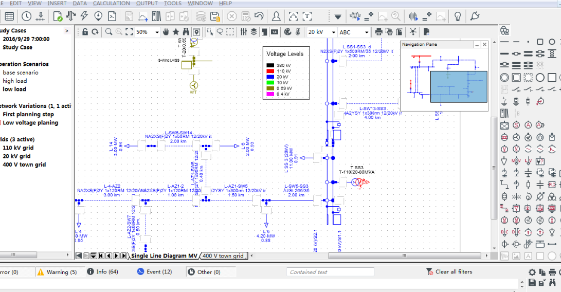
Task: Click the undo arrow icon
Action: click(x=259, y=16)
